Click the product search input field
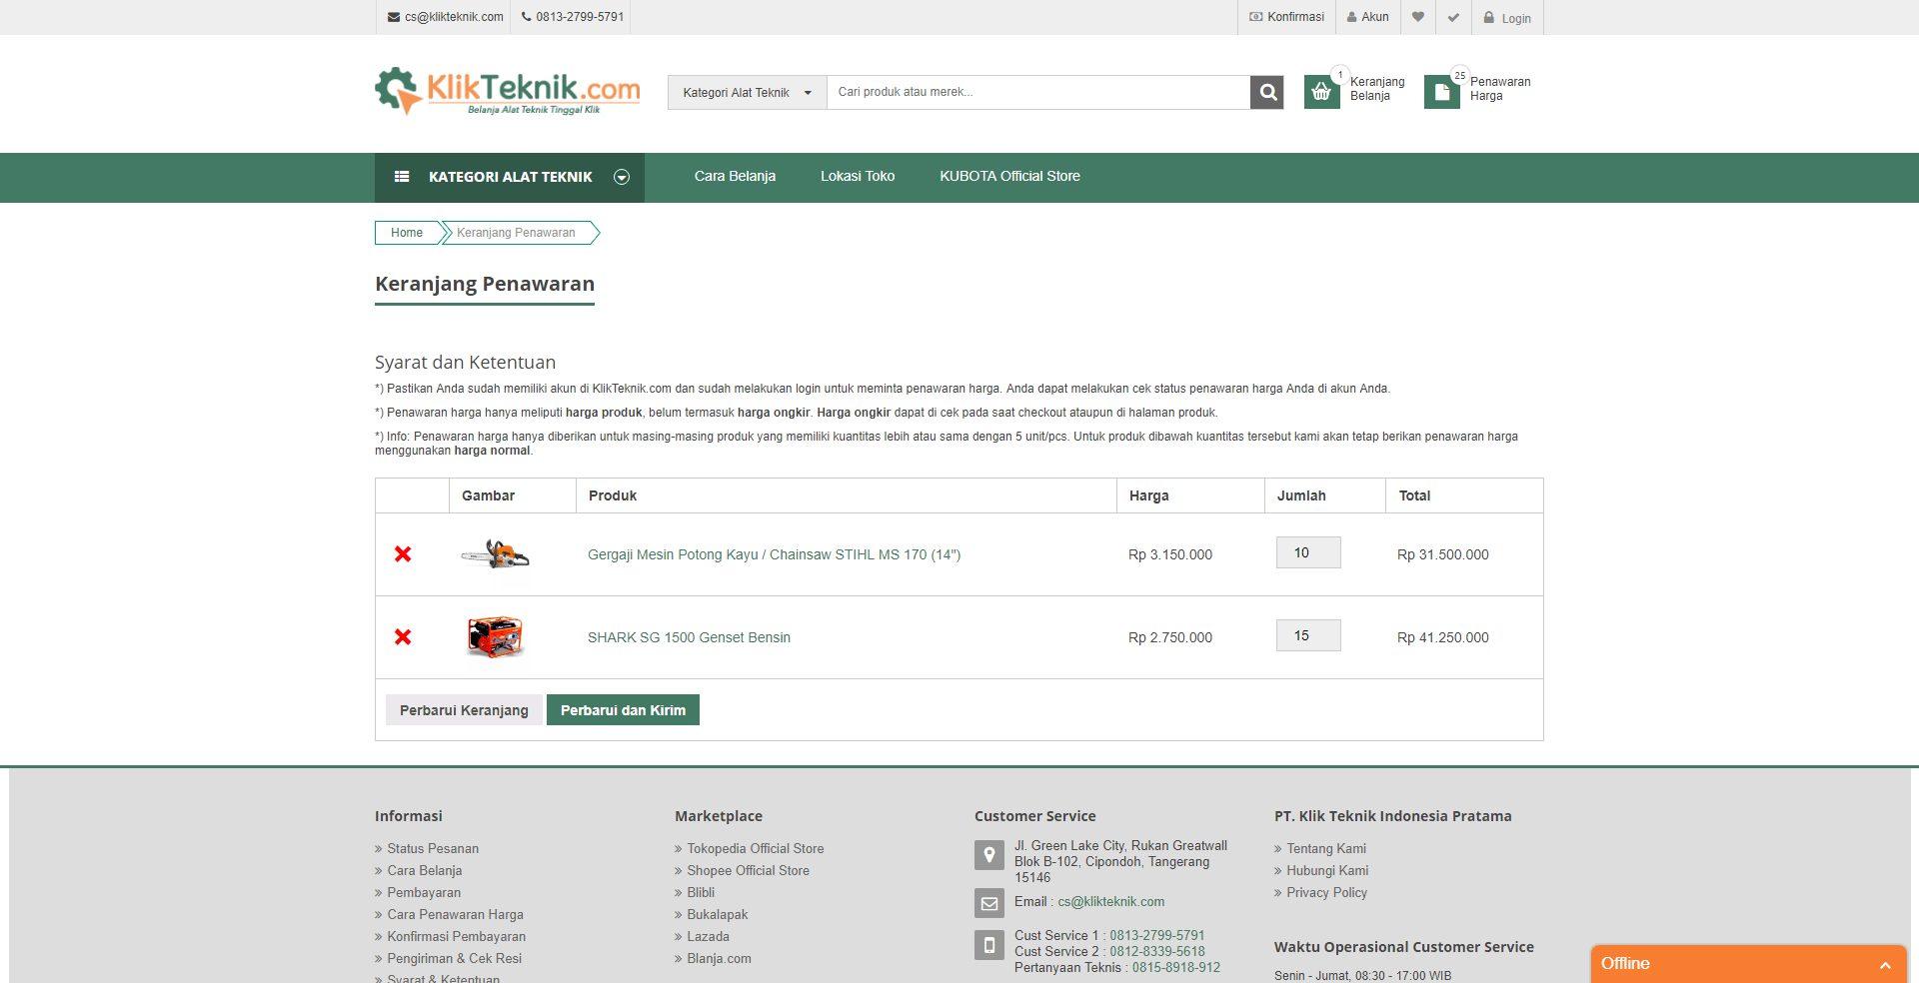 click(x=1037, y=92)
